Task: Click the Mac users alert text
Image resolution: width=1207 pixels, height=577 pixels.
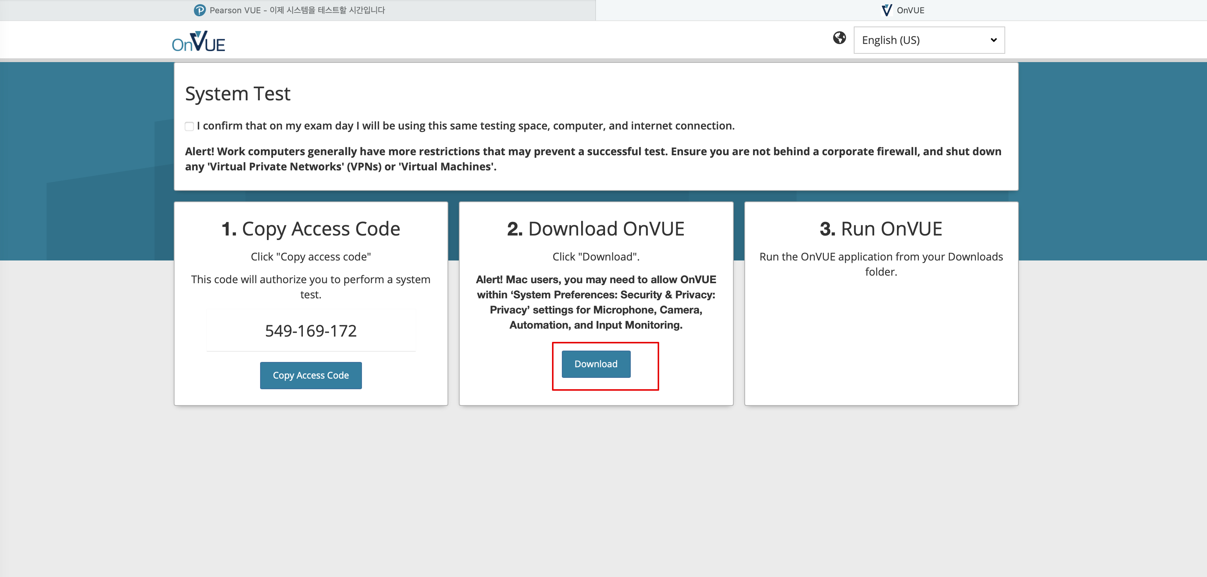Action: (x=596, y=303)
